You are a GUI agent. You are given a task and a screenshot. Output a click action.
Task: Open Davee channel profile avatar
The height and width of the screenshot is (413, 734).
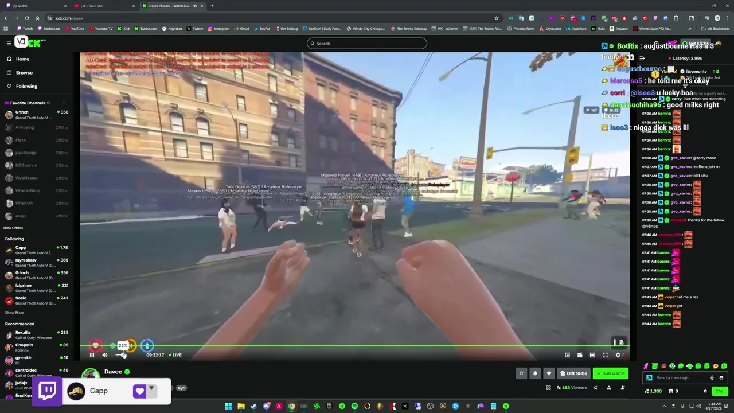pyautogui.click(x=90, y=375)
